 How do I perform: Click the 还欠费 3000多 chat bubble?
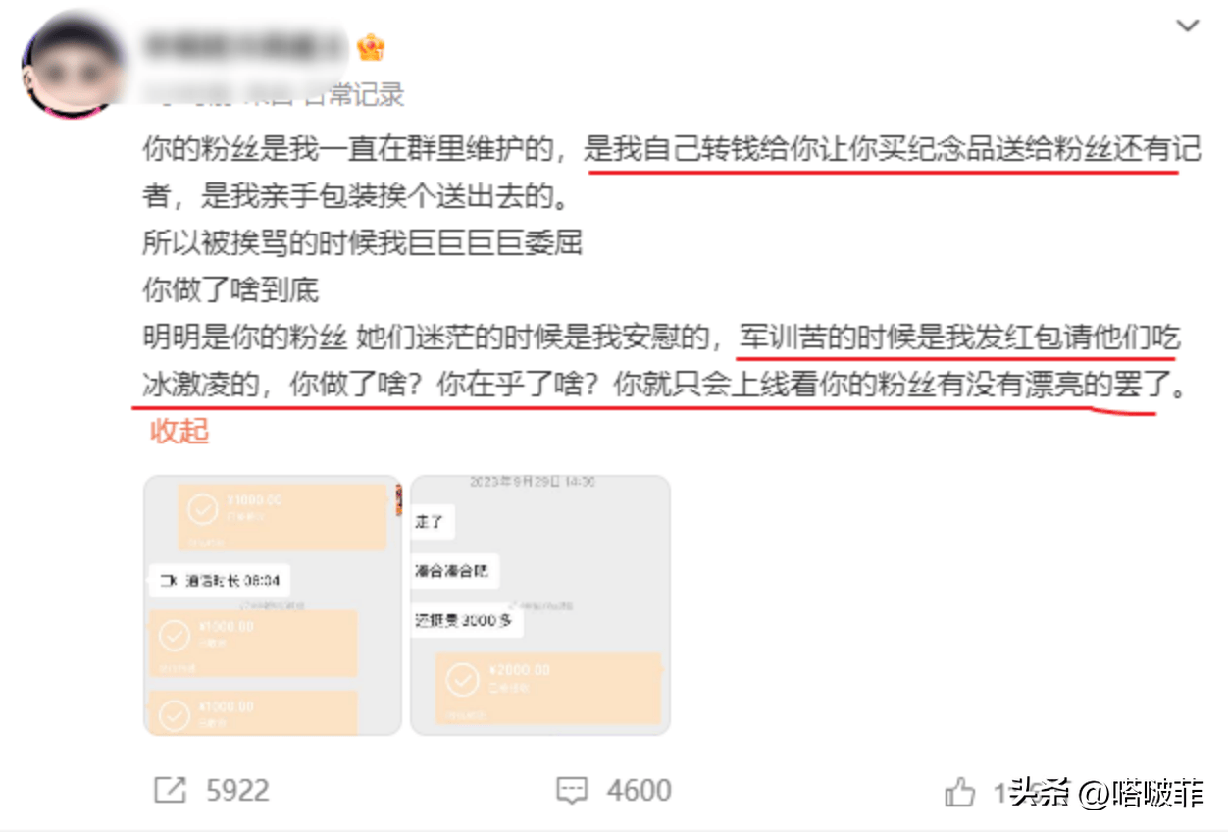click(467, 621)
